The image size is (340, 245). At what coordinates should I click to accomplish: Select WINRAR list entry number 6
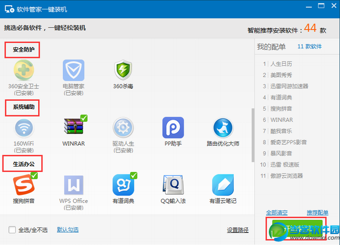(x=281, y=120)
